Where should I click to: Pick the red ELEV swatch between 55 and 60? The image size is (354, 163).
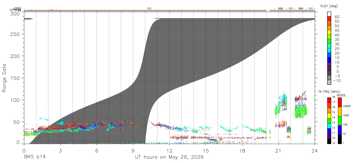[x=329, y=18]
